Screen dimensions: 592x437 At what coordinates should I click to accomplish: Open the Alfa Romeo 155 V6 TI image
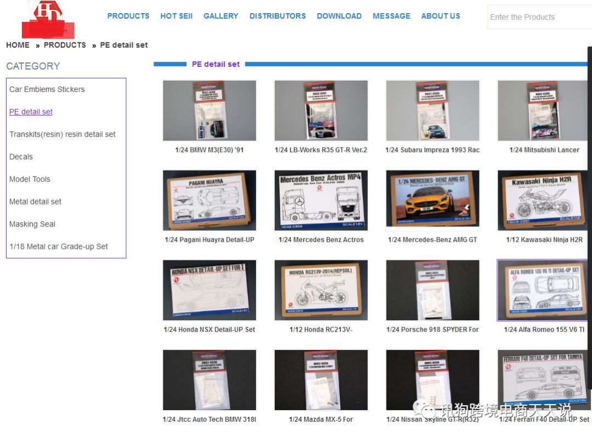point(543,290)
